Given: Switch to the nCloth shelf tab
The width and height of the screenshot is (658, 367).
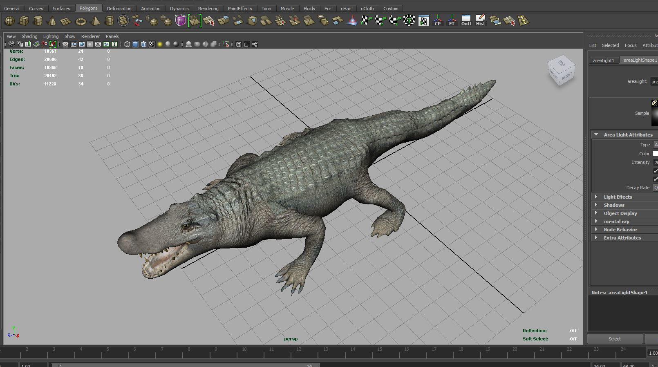Looking at the screenshot, I should click(367, 8).
